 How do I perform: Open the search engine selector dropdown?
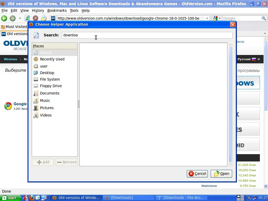(x=217, y=18)
